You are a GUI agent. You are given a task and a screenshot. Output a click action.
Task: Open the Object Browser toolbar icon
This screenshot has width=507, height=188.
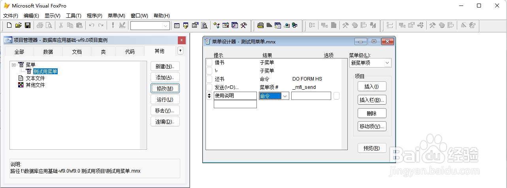tap(226, 25)
